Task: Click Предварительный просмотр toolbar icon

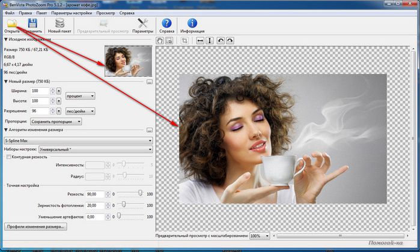Action: click(x=103, y=26)
